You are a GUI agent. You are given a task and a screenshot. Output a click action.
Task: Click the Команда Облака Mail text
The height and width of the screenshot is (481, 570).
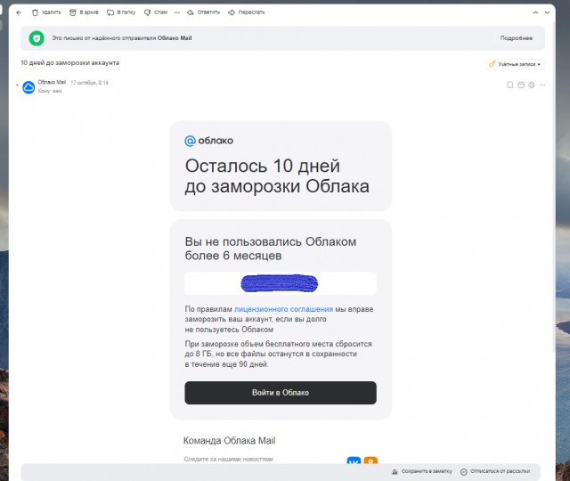coord(230,441)
